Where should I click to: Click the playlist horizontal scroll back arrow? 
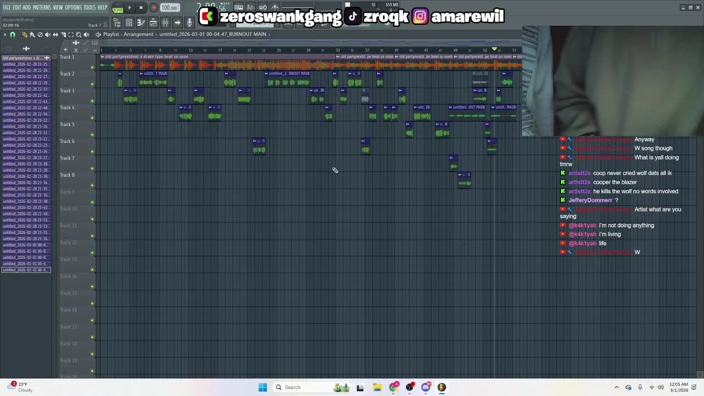pyautogui.click(x=103, y=42)
